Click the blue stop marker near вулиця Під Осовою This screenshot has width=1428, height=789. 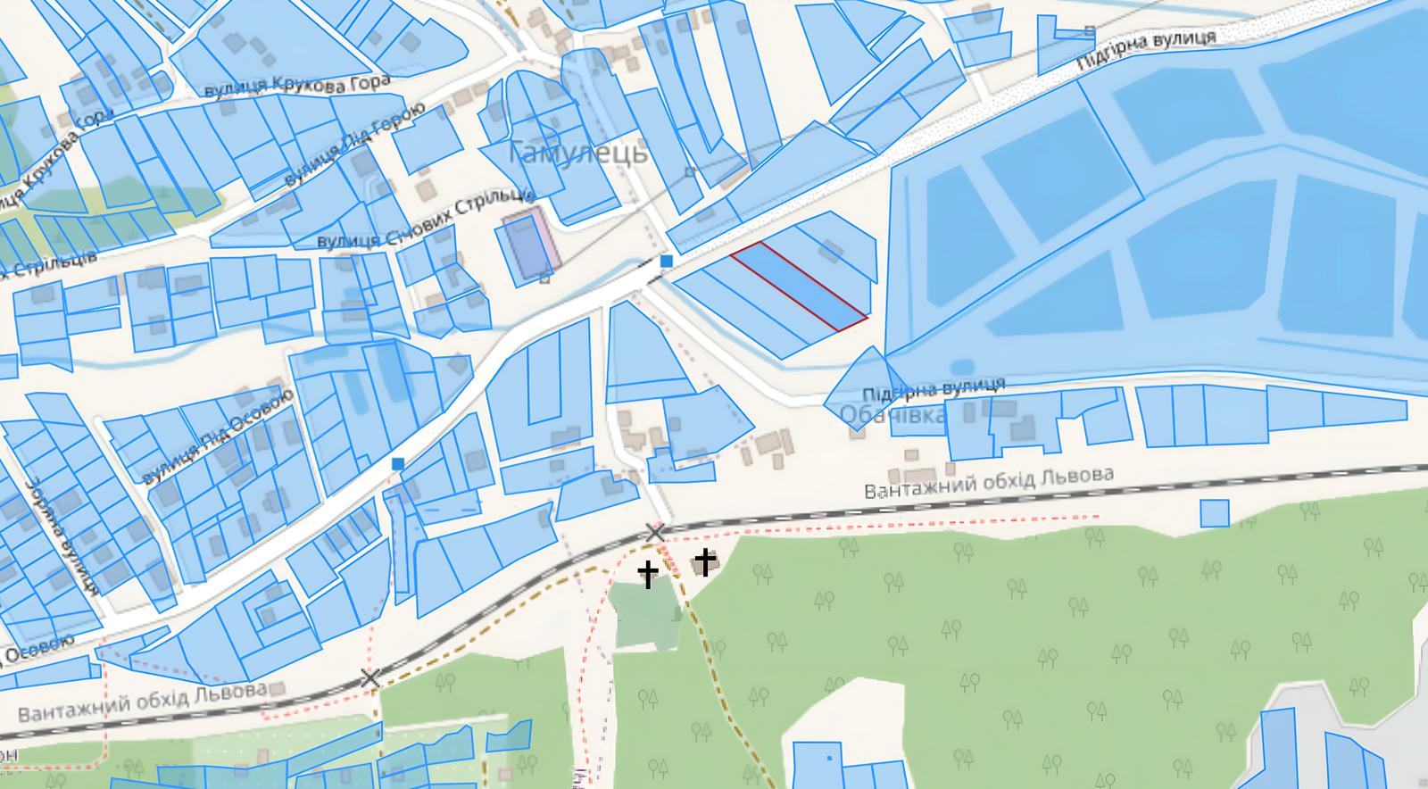pyautogui.click(x=397, y=463)
